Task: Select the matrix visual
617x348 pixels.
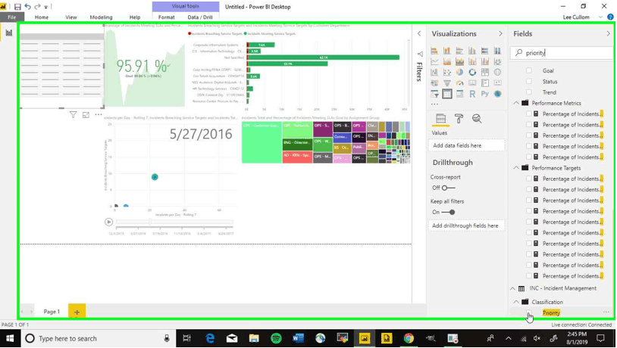Action: (459, 94)
